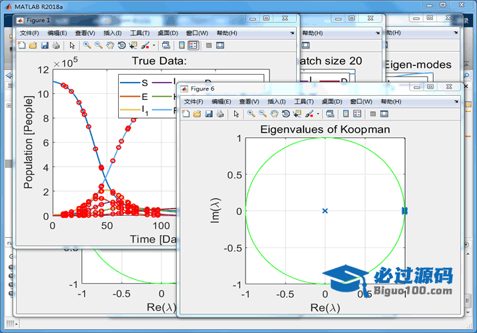
Task: Select Brush data tool in Figure 6
Action: tap(310, 114)
